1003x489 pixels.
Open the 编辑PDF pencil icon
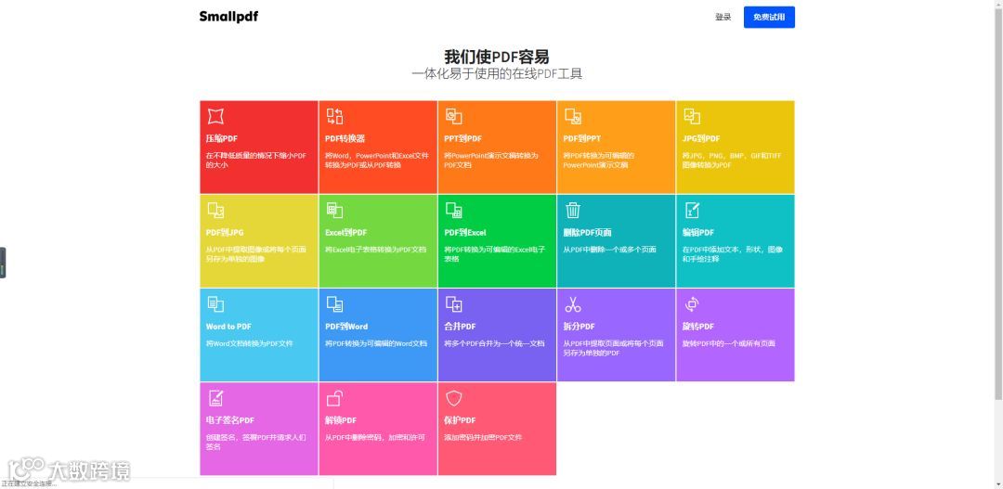pos(692,211)
